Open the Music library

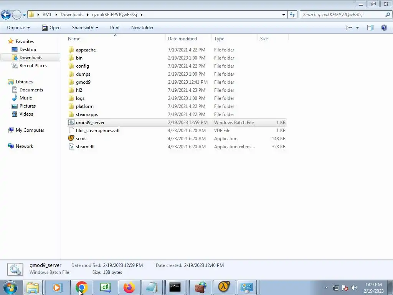(x=26, y=98)
